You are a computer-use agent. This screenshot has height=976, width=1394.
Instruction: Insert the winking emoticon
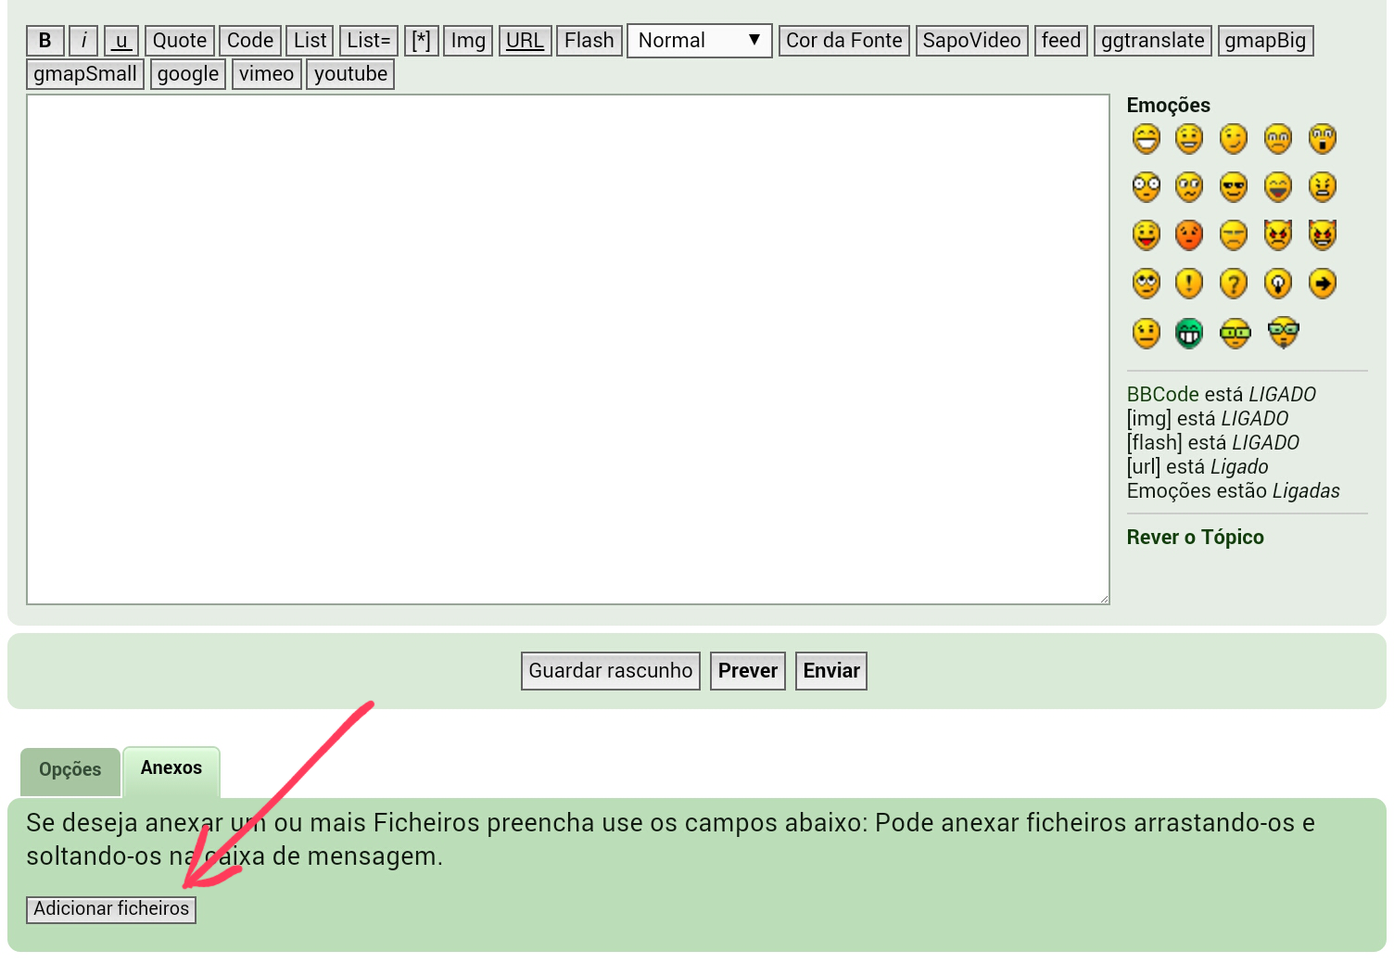click(1234, 139)
